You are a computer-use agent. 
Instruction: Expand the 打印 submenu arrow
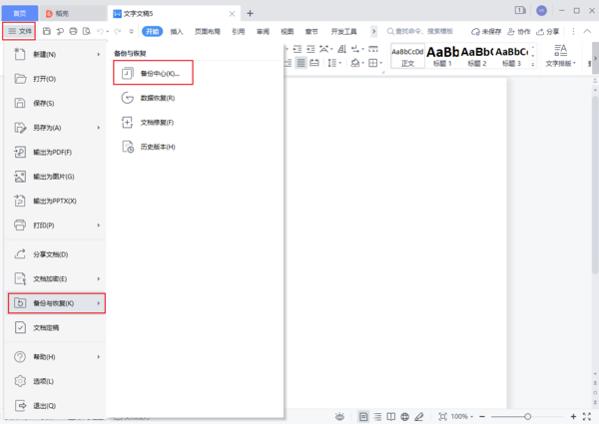(x=98, y=225)
